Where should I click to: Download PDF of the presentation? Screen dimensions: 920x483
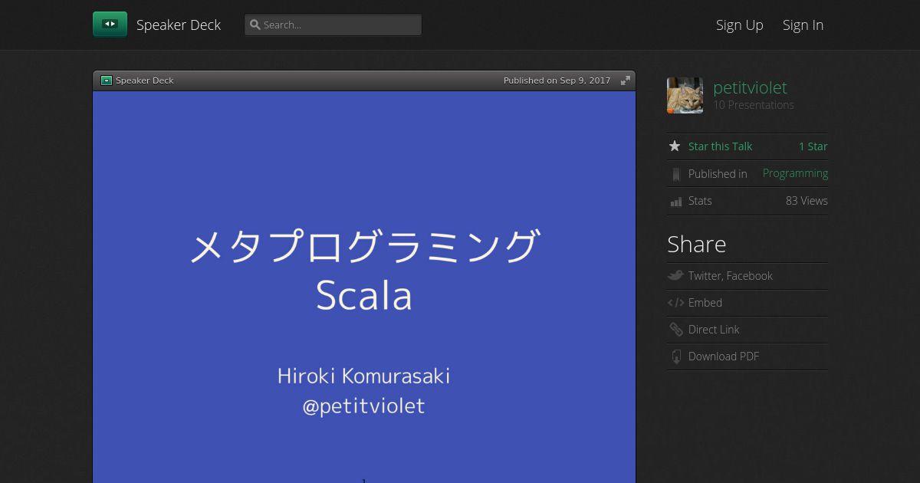pos(724,356)
